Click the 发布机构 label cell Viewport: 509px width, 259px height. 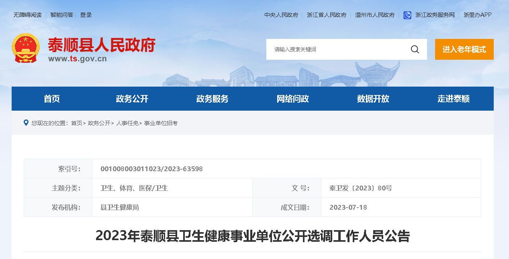tap(58, 207)
